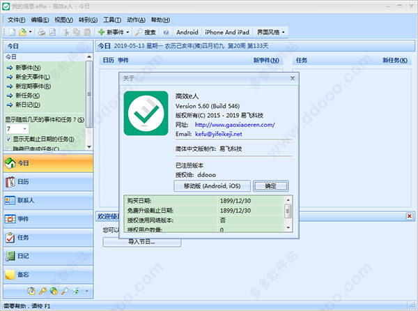The image size is (418, 311).
Task: Click the green checkmark app logo in About
Action: point(146,114)
